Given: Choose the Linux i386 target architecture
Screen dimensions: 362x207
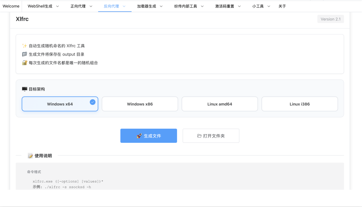Looking at the screenshot, I should pyautogui.click(x=300, y=104).
